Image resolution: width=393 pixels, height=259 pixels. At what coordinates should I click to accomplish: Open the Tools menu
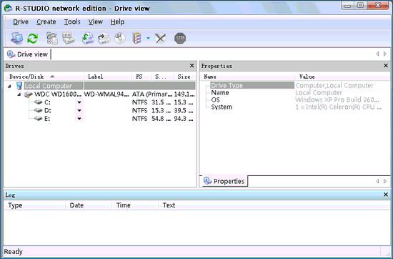[x=72, y=22]
